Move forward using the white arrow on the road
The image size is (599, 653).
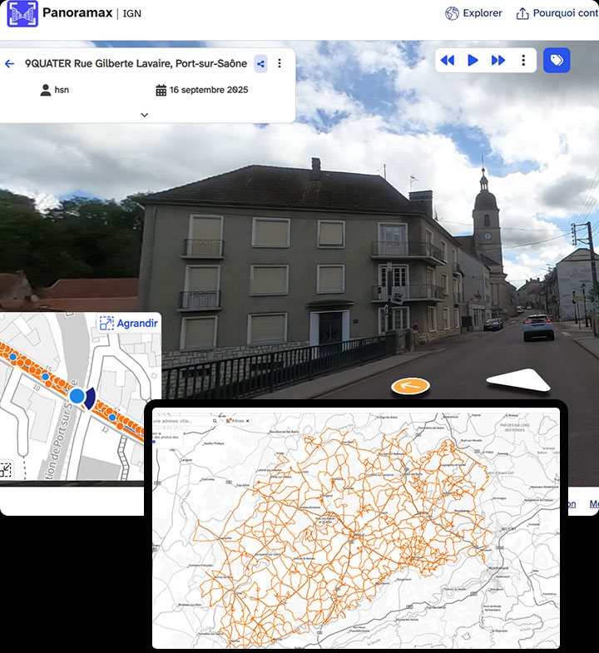pyautogui.click(x=518, y=381)
